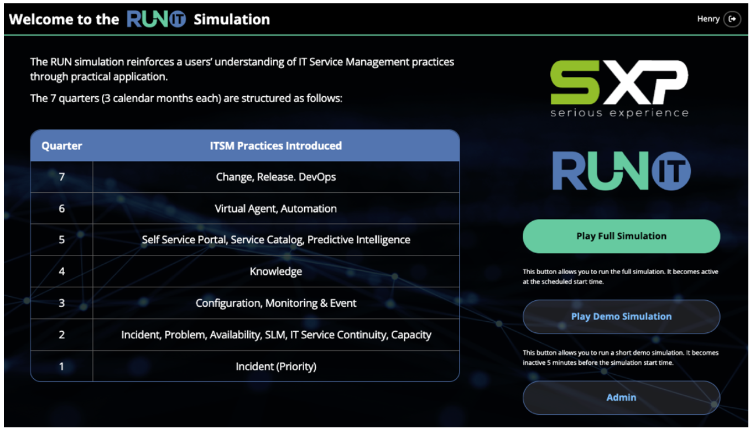Start the Play Full Simulation button
The height and width of the screenshot is (429, 750).
click(x=621, y=236)
